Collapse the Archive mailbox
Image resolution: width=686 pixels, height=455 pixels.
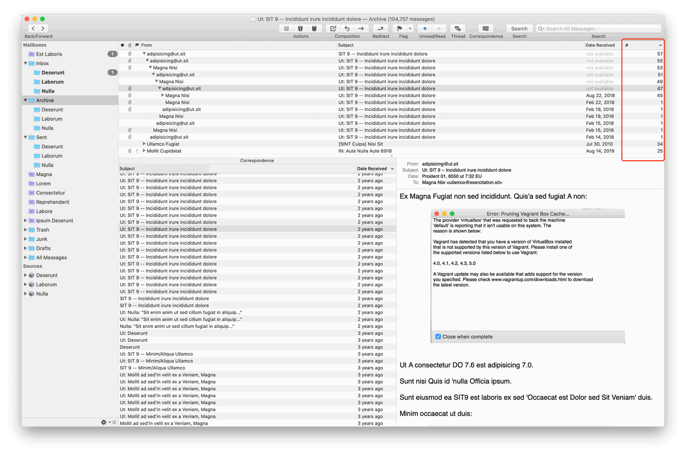pos(26,100)
